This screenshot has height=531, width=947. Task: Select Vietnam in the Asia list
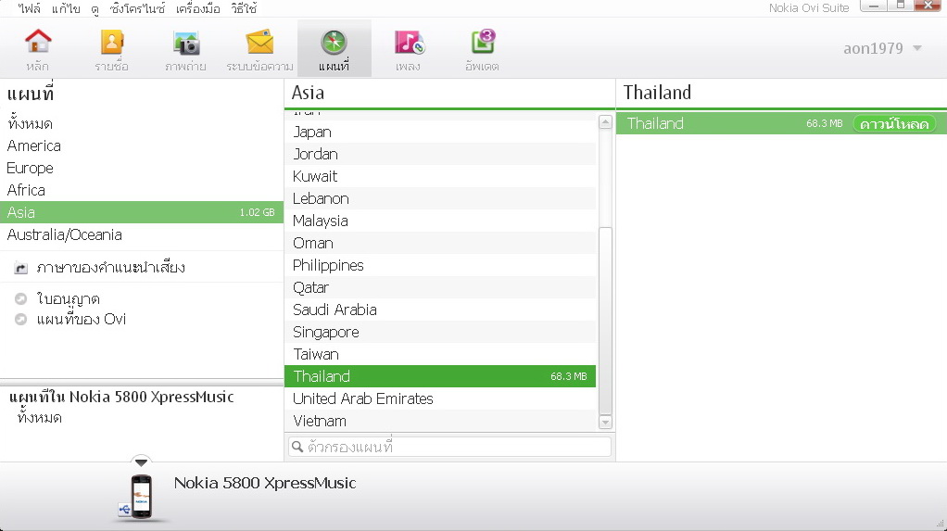[440, 421]
